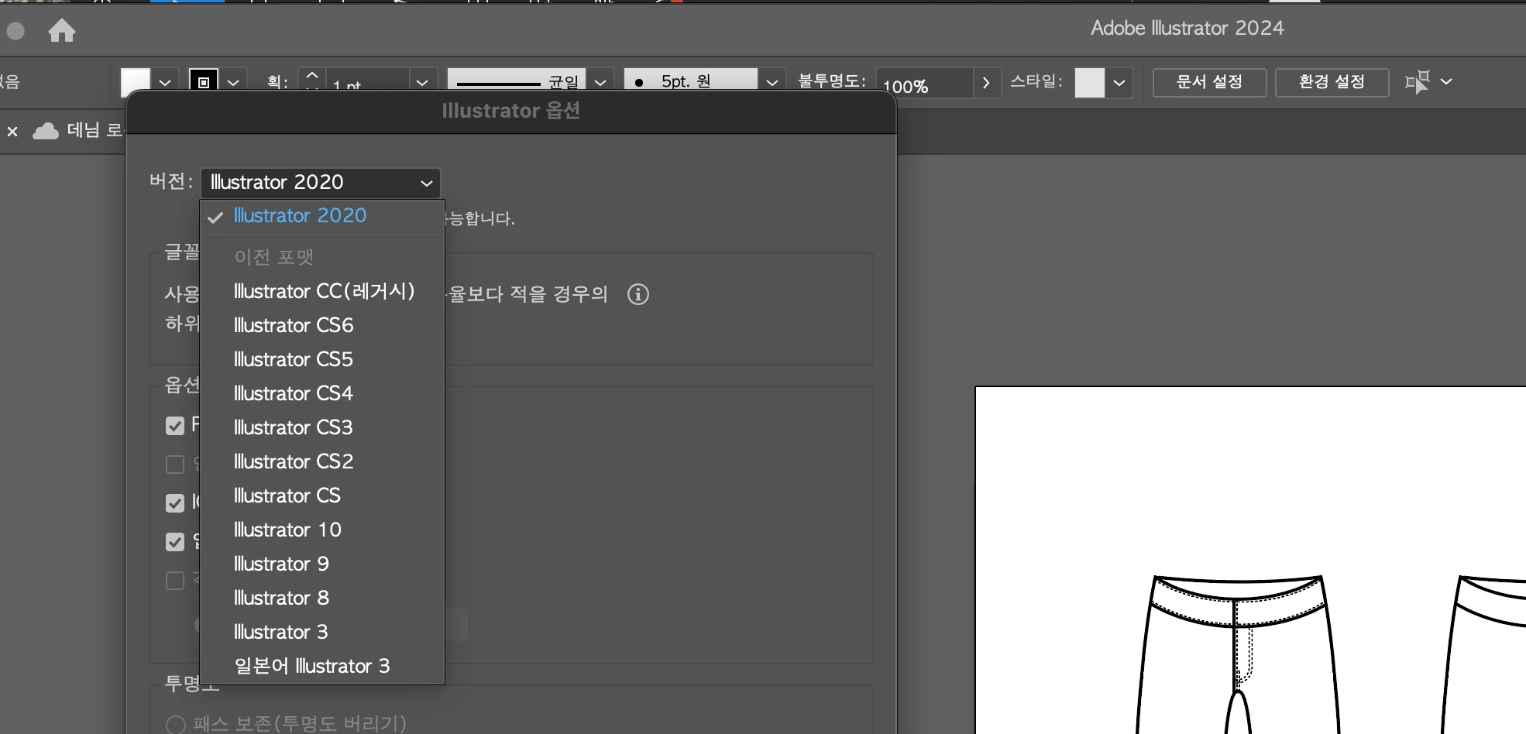Click the white fill color swatch
Image resolution: width=1526 pixels, height=734 pixels.
[x=136, y=81]
